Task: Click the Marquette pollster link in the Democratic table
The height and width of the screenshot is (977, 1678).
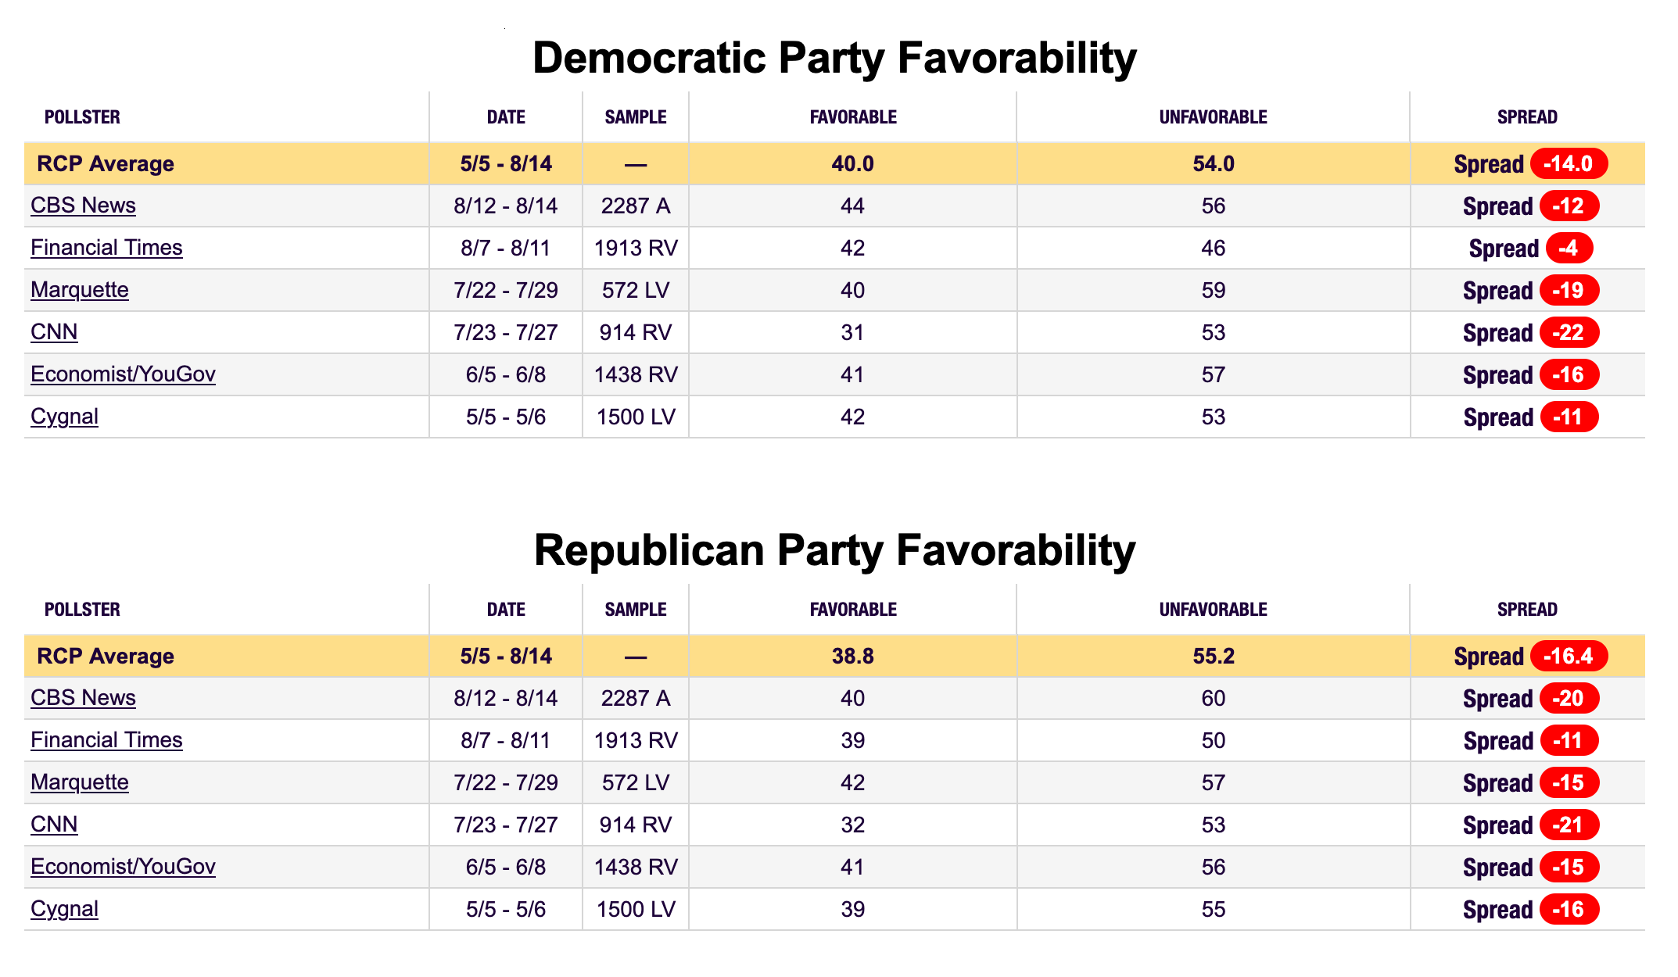Action: click(x=80, y=290)
